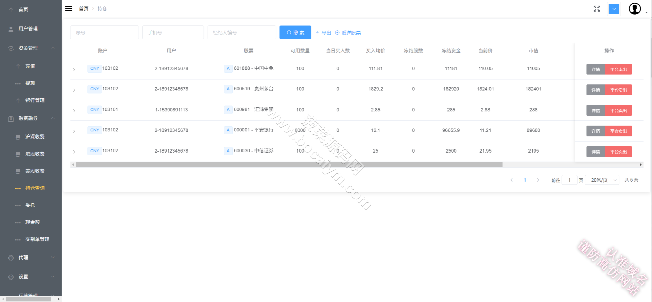The height and width of the screenshot is (302, 652).
Task: Click the 冻结资金 value 96655.9
Action: click(451, 130)
